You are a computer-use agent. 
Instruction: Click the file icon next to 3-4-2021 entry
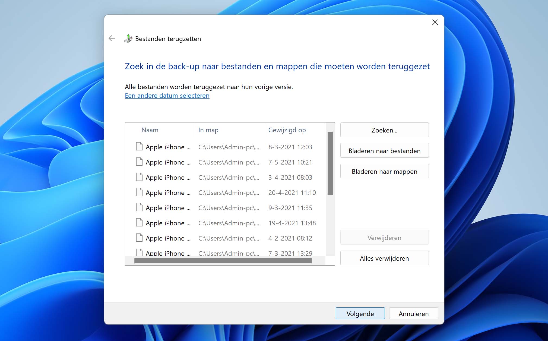point(139,177)
